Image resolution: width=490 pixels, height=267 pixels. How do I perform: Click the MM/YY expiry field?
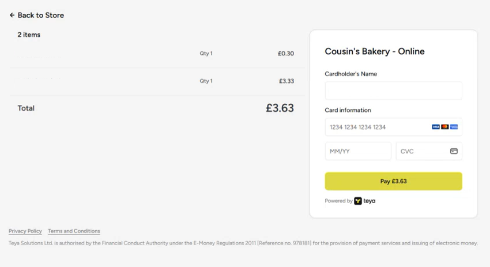pos(358,151)
